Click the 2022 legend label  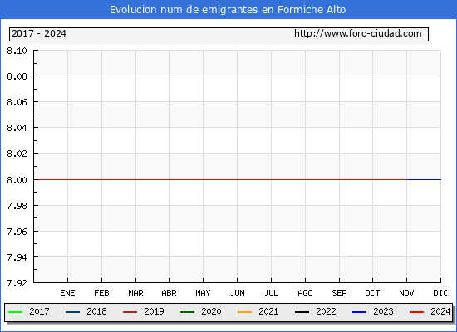coord(327,311)
